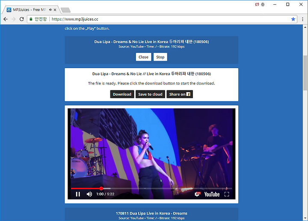The width and height of the screenshot is (308, 221).
Task: Share on Facebook button
Action: pos(180,94)
